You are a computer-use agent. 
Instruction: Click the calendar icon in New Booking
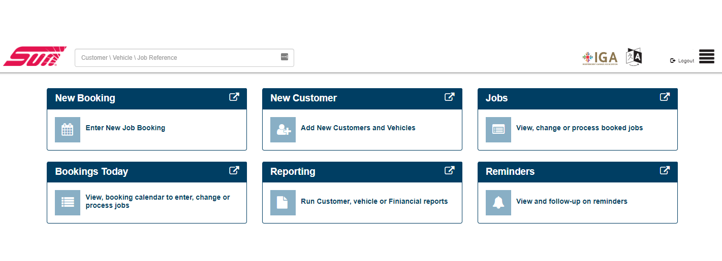pos(68,130)
